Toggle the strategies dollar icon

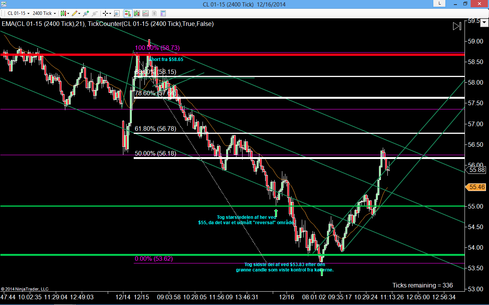pos(154,13)
